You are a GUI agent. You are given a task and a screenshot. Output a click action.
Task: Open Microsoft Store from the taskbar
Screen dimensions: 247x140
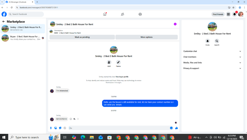(x=109, y=137)
